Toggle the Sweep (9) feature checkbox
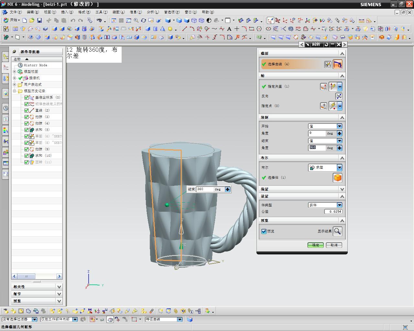This screenshot has width=414, height=331. [27, 149]
